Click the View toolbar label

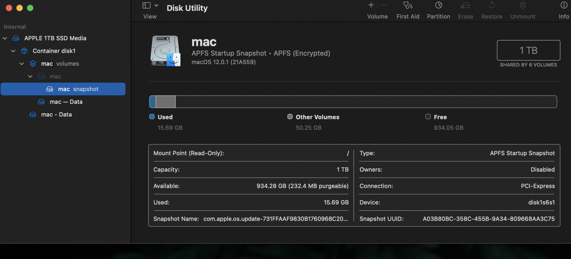click(150, 17)
